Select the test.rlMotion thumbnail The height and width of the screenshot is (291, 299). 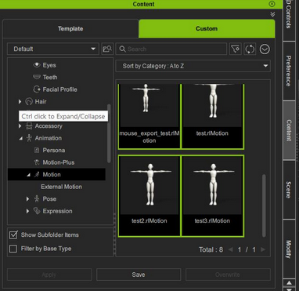(212, 116)
